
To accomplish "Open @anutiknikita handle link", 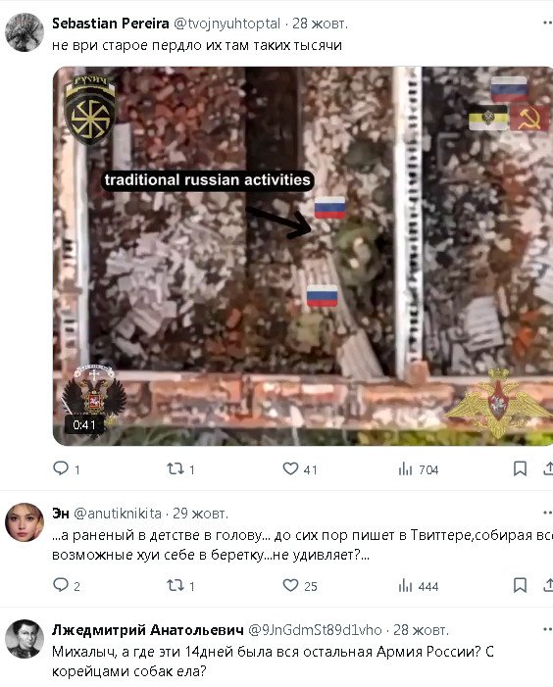I will (118, 514).
